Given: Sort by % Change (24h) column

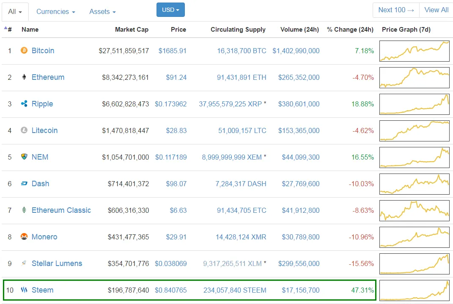Looking at the screenshot, I should (x=350, y=30).
